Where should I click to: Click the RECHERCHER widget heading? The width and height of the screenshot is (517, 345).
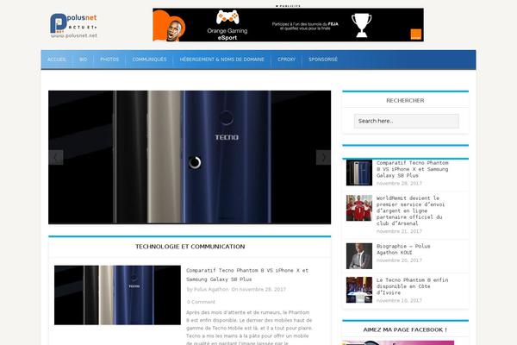[405, 100]
